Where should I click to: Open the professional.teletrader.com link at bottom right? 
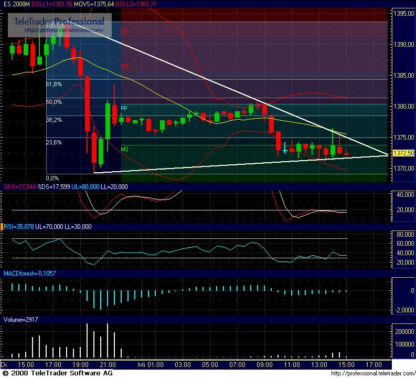[x=374, y=374]
